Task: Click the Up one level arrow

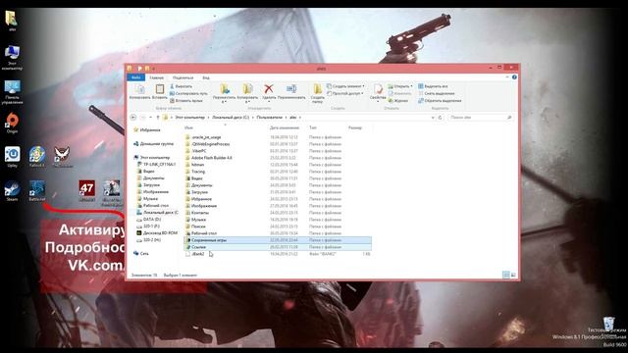Action: [158, 118]
